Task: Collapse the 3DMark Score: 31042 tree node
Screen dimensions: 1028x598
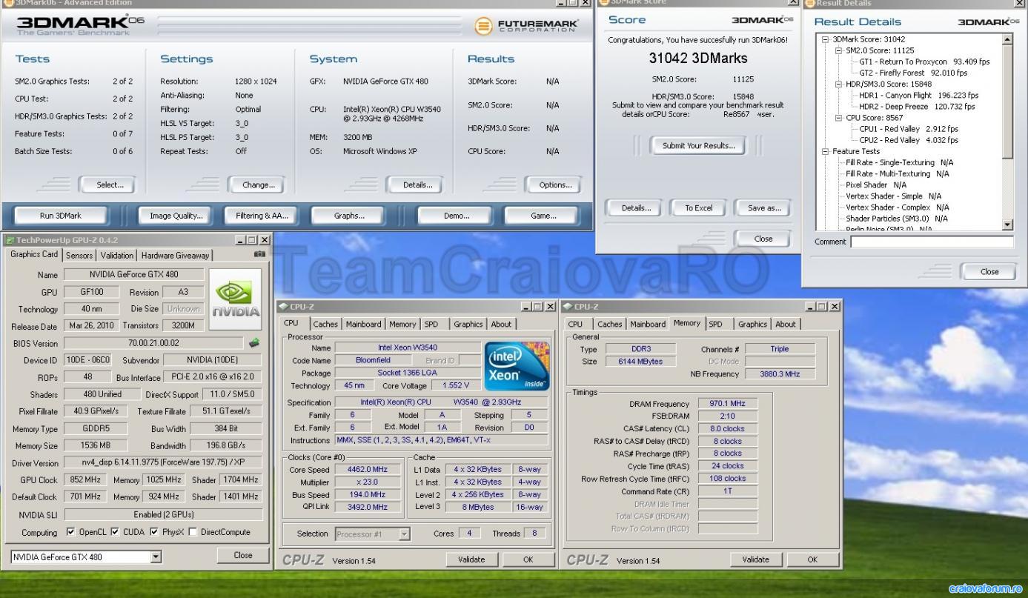Action: click(x=826, y=39)
